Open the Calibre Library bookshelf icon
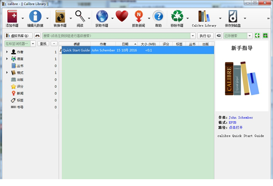 (x=204, y=16)
